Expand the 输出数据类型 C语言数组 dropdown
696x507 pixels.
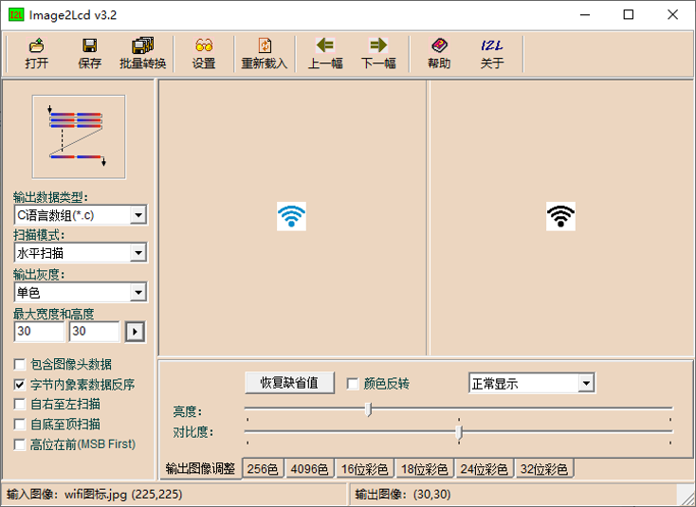click(x=138, y=215)
